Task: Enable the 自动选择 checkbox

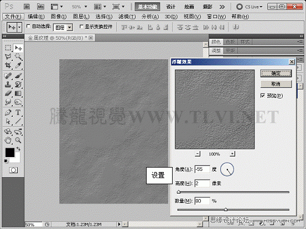Action: click(x=28, y=26)
